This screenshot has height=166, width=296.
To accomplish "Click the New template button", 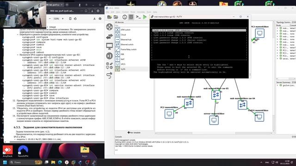I will (x=134, y=132).
